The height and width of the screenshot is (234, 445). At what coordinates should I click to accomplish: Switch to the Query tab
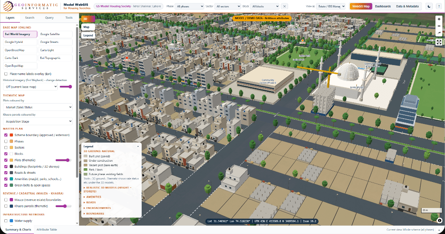pos(49,17)
